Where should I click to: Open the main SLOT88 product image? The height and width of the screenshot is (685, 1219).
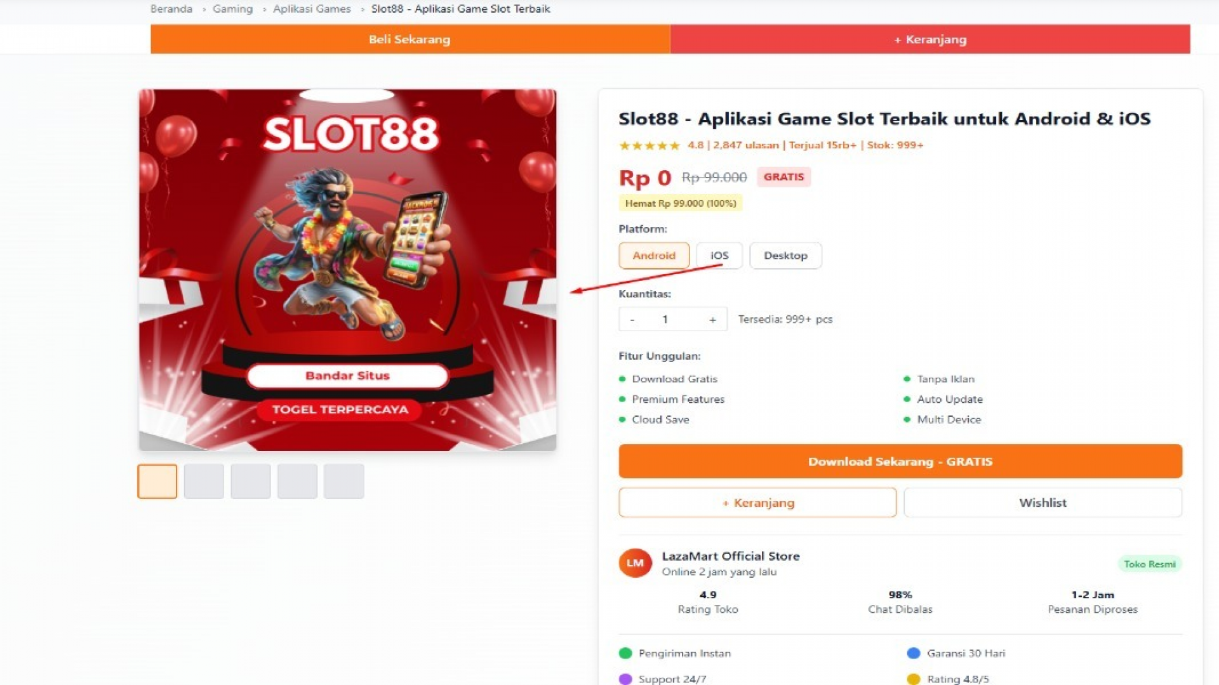(347, 270)
